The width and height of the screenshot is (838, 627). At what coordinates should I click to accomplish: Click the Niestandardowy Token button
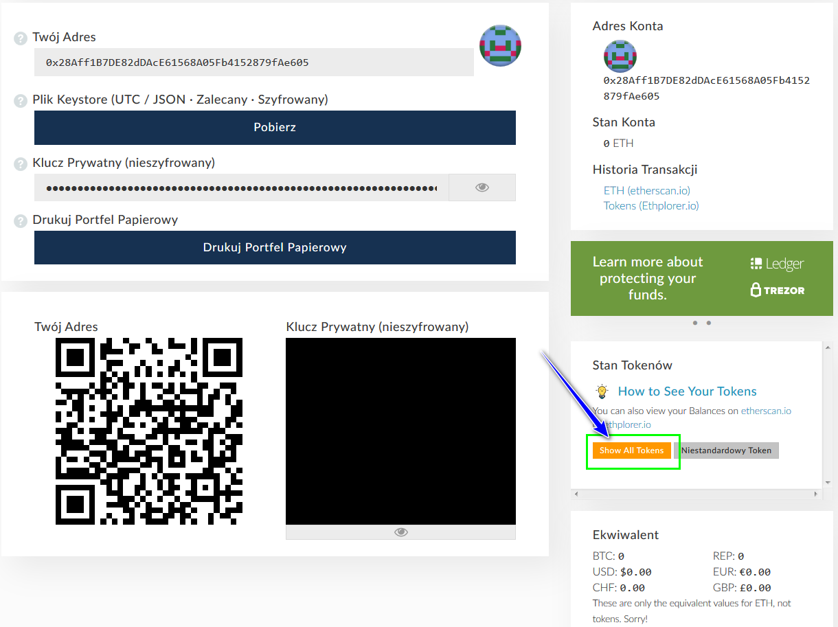(726, 451)
